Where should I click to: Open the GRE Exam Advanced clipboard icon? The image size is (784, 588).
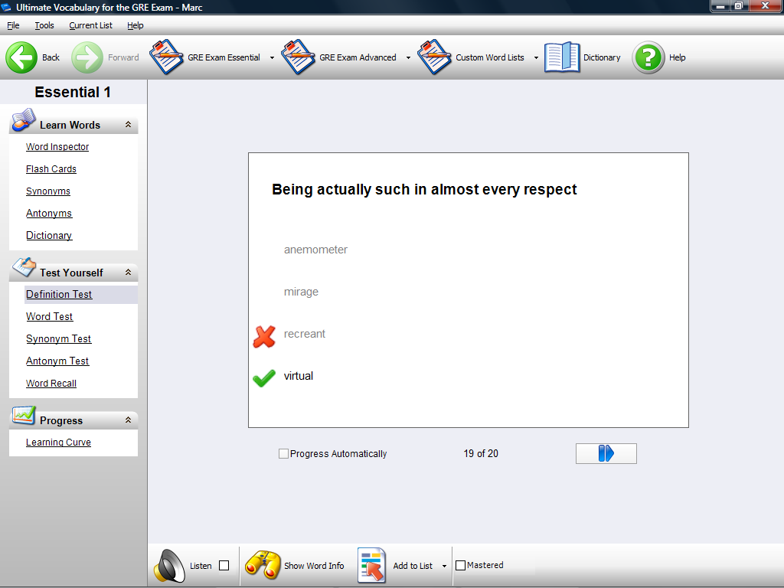tap(298, 57)
